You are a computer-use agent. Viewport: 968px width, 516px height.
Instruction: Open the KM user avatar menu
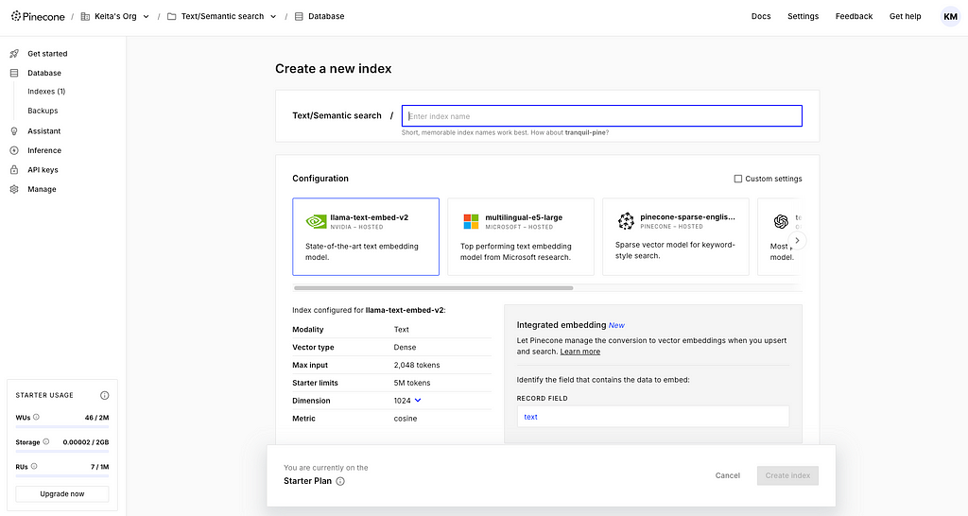[x=950, y=17]
